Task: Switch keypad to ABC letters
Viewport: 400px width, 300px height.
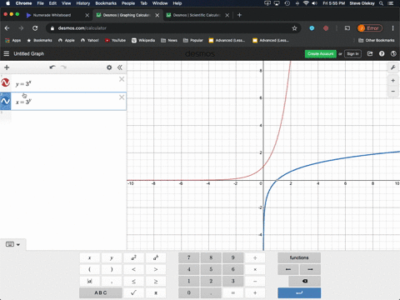Action: click(101, 292)
